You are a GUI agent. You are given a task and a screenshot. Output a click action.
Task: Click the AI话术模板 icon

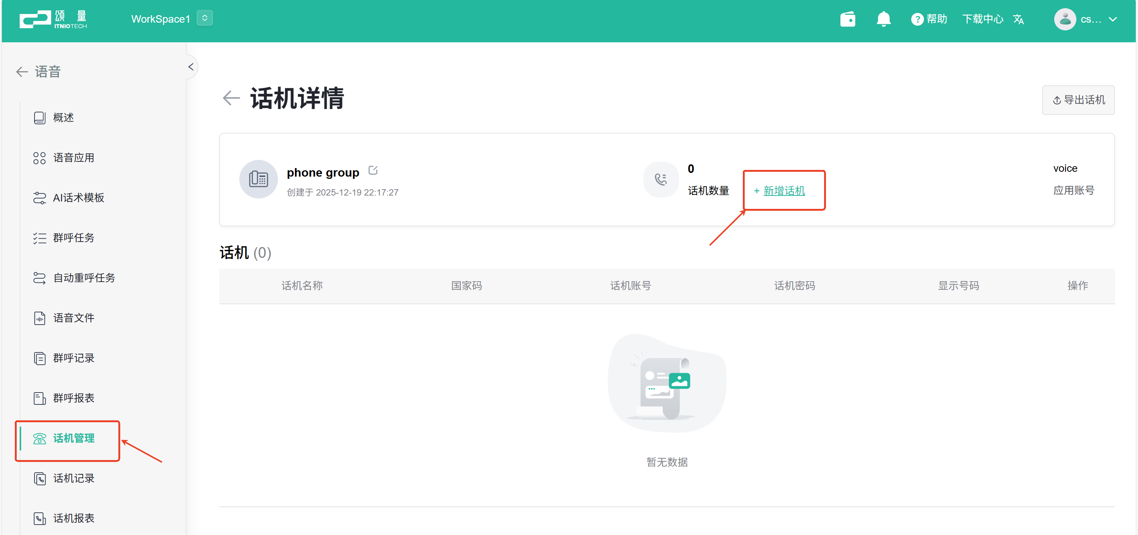[39, 198]
